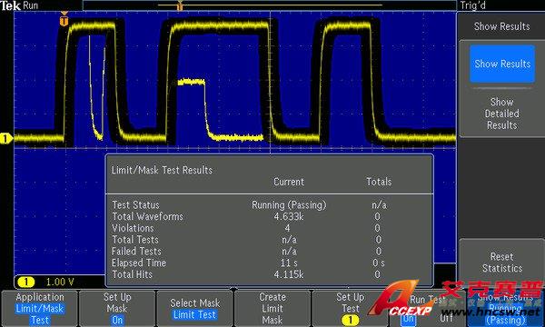Image resolution: width=545 pixels, height=327 pixels.
Task: Click the yellow source 1 indicator under Set Up Test
Action: pos(350,320)
